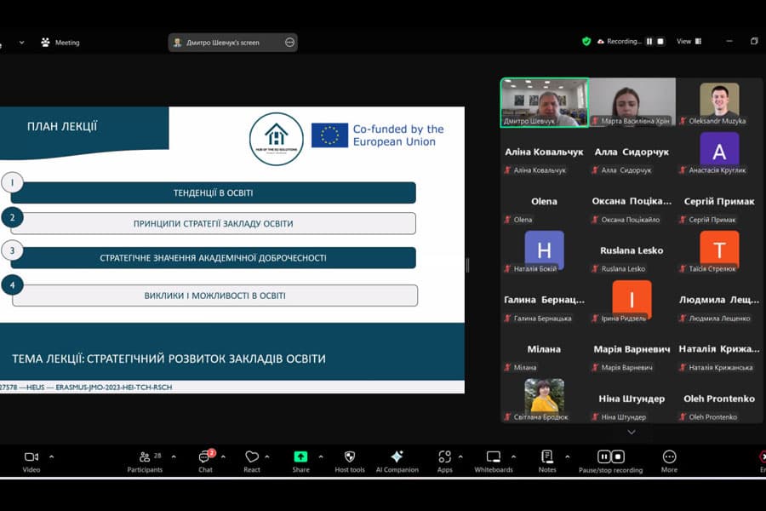
Task: Expand the Chat options arrow
Action: (x=223, y=456)
